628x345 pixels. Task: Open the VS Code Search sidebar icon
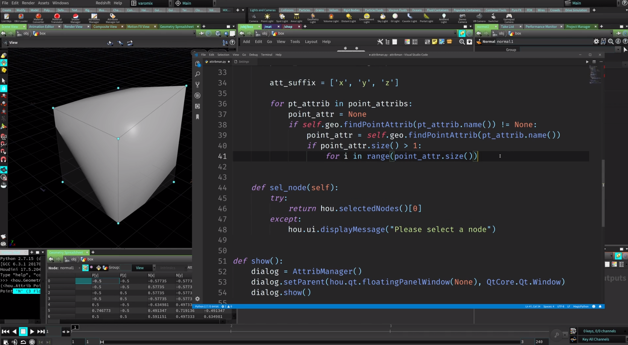(197, 74)
